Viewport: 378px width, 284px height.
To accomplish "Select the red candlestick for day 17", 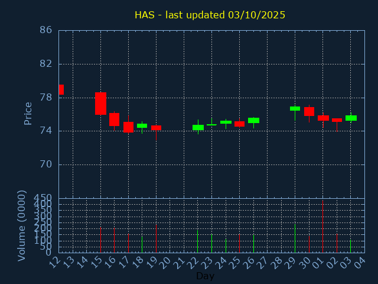I will (x=128, y=127).
